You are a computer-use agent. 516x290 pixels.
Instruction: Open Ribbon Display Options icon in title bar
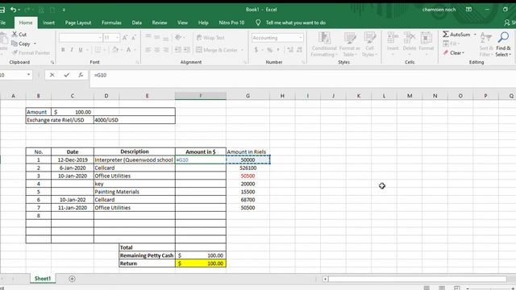tap(469, 10)
